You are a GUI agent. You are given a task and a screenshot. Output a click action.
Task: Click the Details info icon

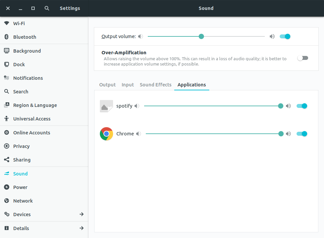[7, 228]
